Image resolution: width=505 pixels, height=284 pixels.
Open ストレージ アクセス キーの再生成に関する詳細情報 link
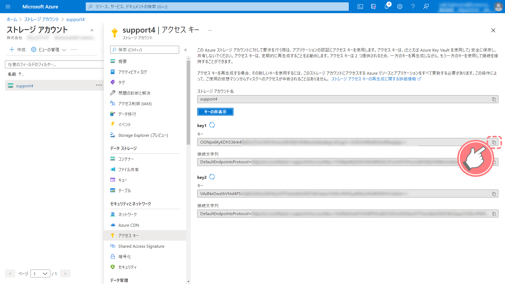pyautogui.click(x=376, y=79)
